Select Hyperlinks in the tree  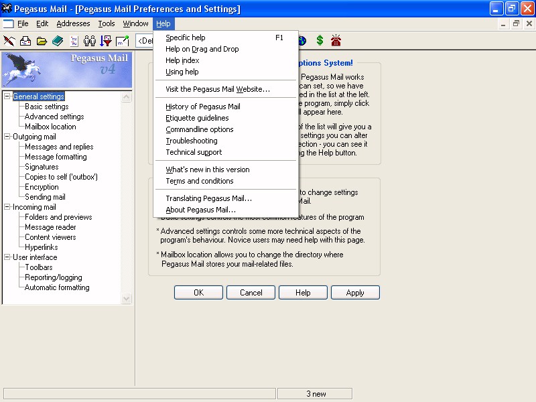tap(42, 247)
